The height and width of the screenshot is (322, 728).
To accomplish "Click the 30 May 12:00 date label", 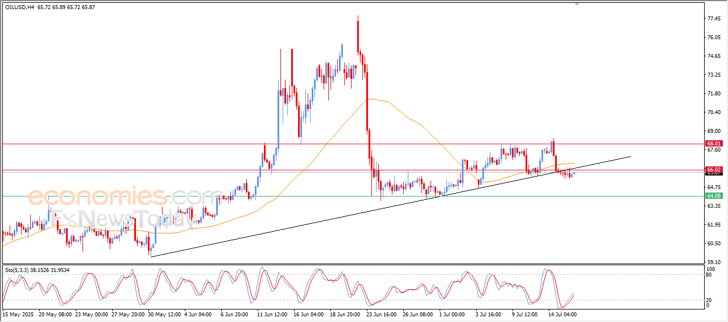I will tap(164, 314).
